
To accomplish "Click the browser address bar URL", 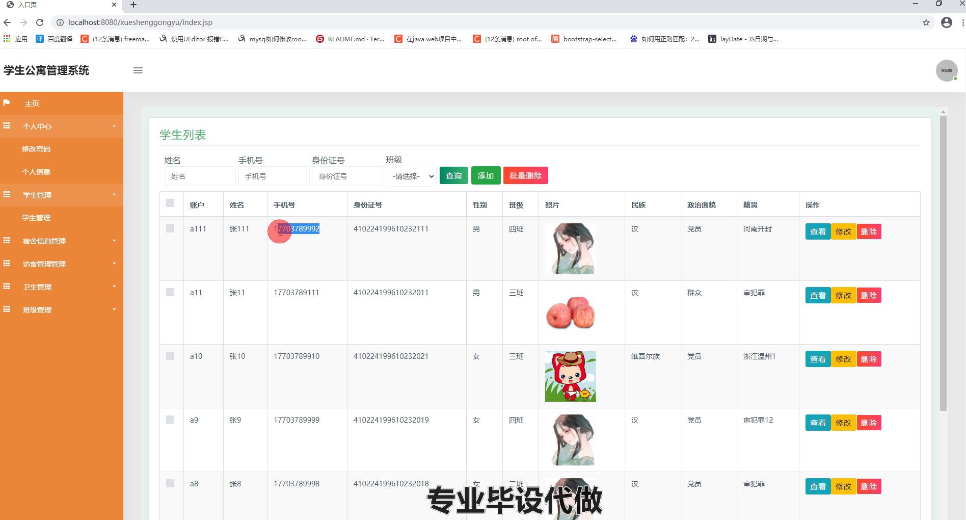I will [x=140, y=22].
